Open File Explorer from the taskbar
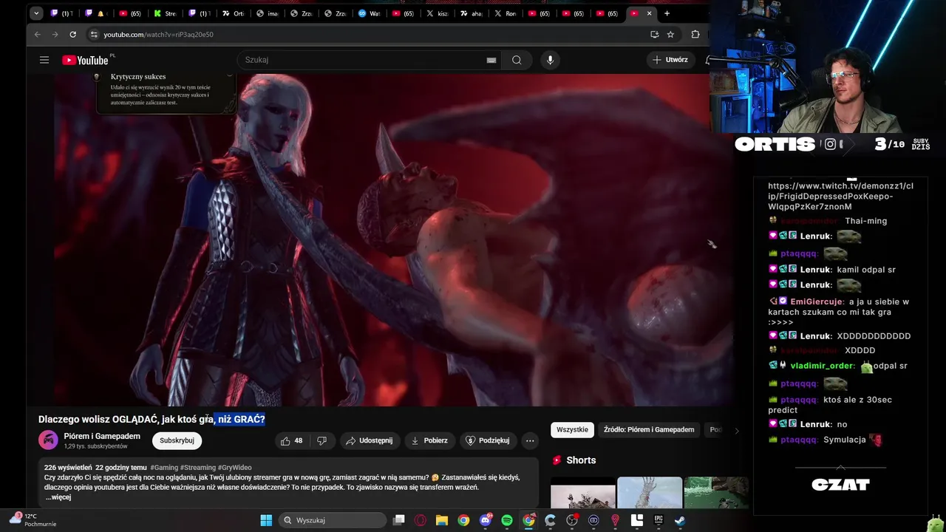946x532 pixels. (x=442, y=520)
